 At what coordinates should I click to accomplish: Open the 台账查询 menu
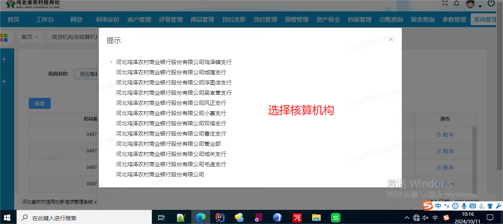point(391,20)
